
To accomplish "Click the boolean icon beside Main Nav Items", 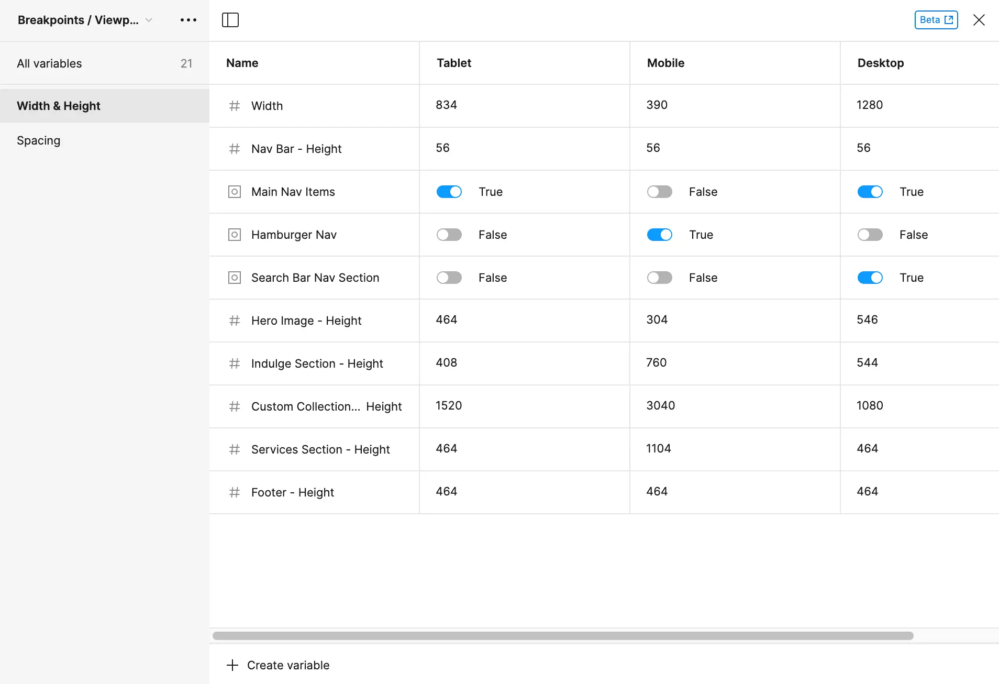I will 235,192.
